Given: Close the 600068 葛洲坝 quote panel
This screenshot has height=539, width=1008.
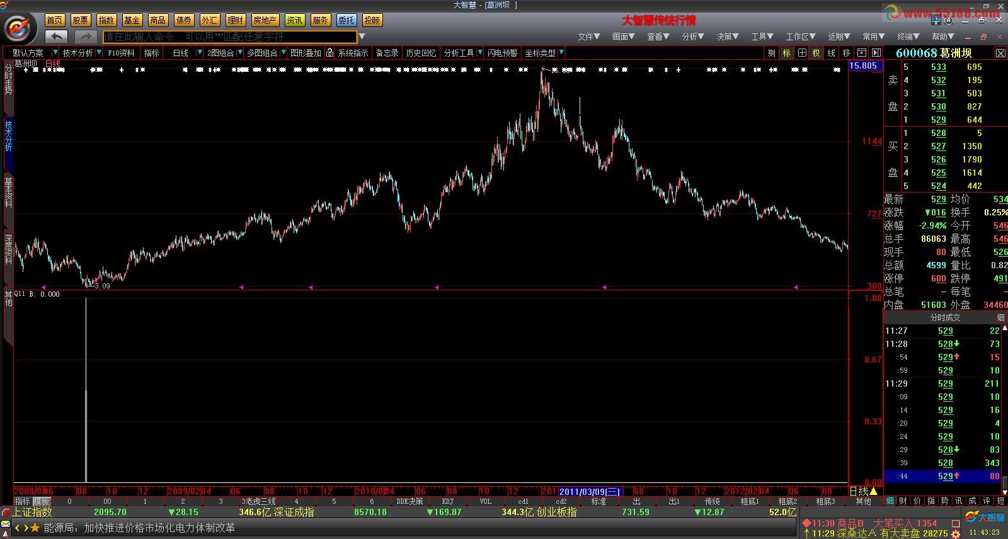Looking at the screenshot, I should click(1000, 54).
